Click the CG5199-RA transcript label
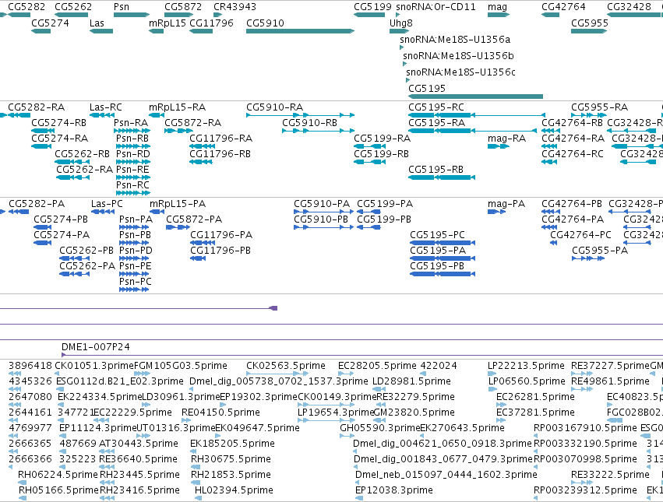The image size is (663, 502). click(383, 139)
